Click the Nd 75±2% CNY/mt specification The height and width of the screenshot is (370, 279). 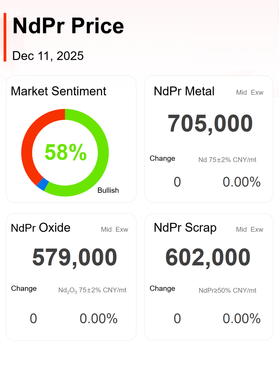pyautogui.click(x=227, y=160)
